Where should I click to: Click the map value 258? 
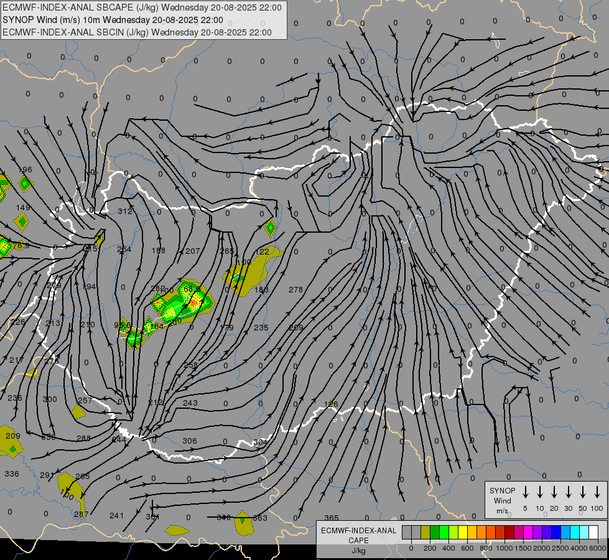[x=191, y=365]
